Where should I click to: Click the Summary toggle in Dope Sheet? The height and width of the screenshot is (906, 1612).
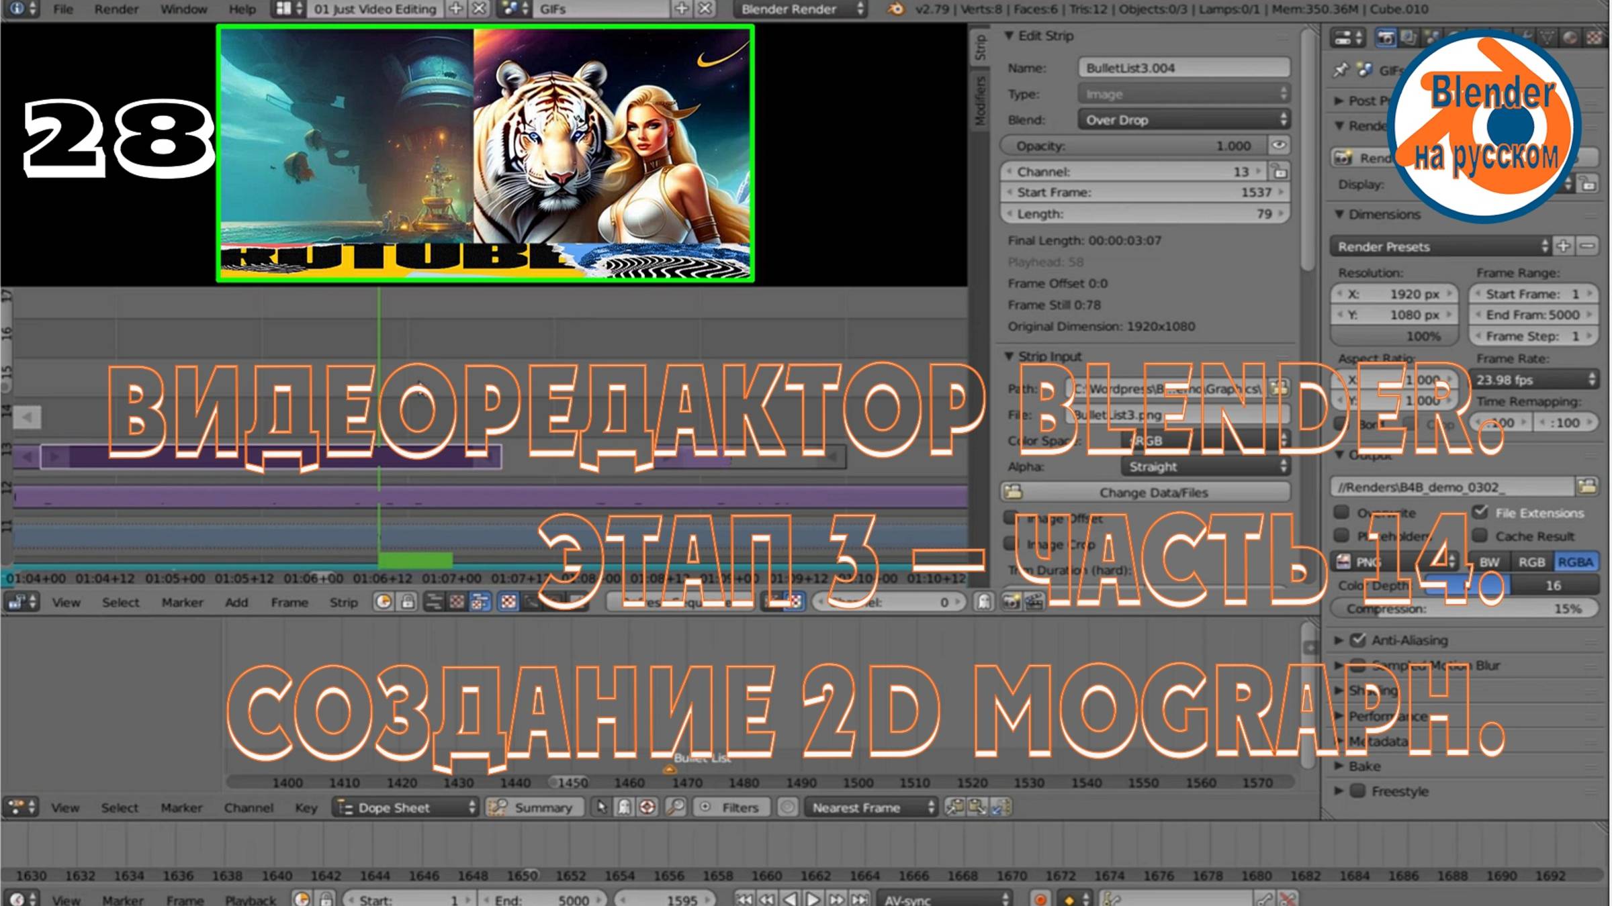pyautogui.click(x=534, y=807)
